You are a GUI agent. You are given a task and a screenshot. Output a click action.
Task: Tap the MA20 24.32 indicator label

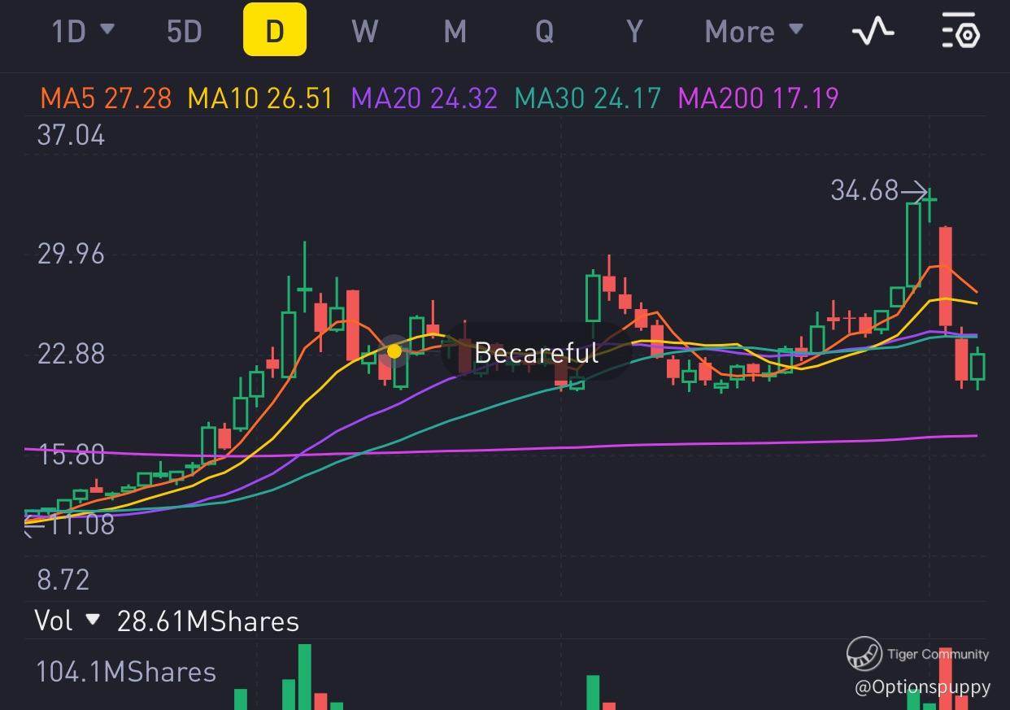[424, 98]
